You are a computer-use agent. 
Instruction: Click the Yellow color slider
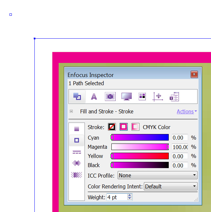[140, 156]
